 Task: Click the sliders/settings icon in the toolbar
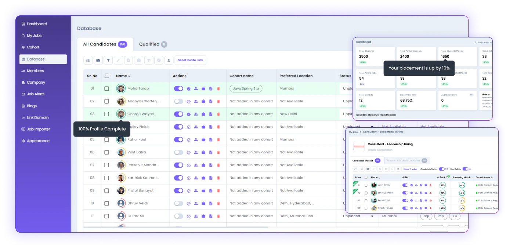click(x=87, y=60)
